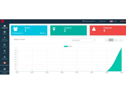
Task: Open the Reports sidebar icon
Action: [5, 45]
